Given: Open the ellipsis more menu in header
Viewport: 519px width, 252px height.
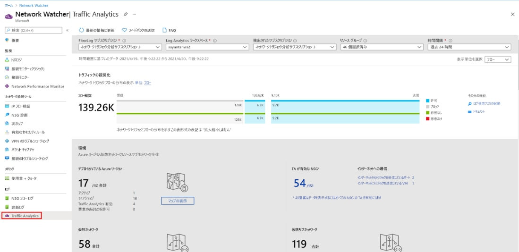Looking at the screenshot, I should point(134,15).
